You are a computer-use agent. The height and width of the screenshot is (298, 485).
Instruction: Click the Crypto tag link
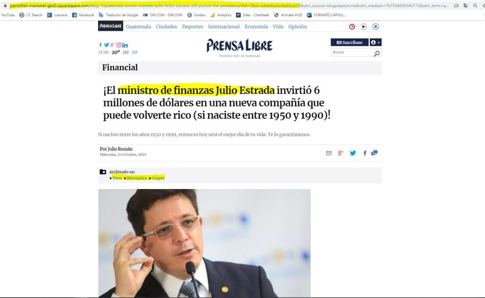(x=158, y=178)
